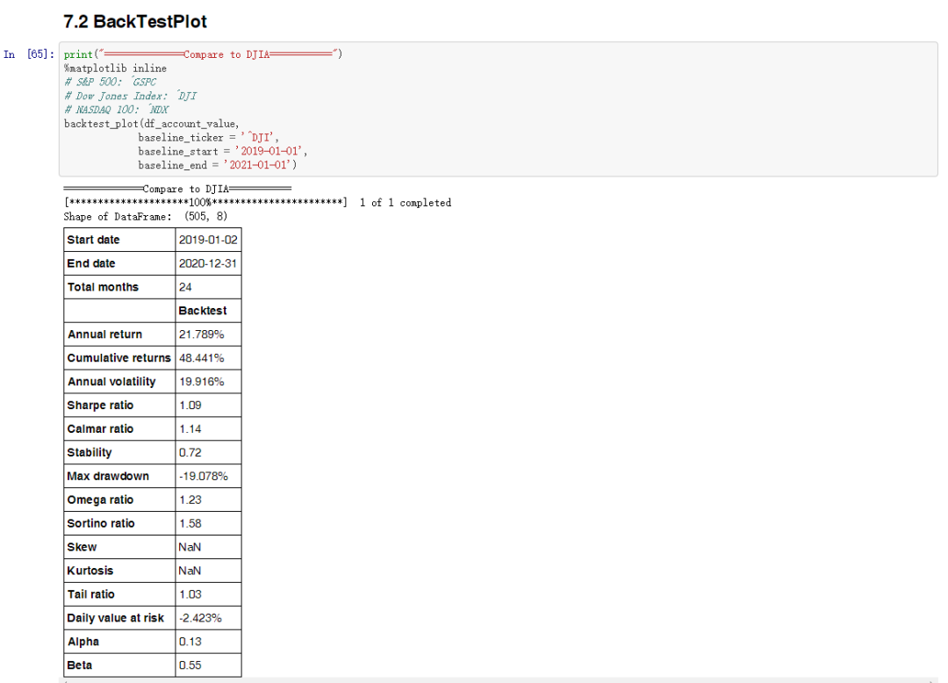Click the Max drawdown label
This screenshot has height=683, width=948.
tap(119, 477)
